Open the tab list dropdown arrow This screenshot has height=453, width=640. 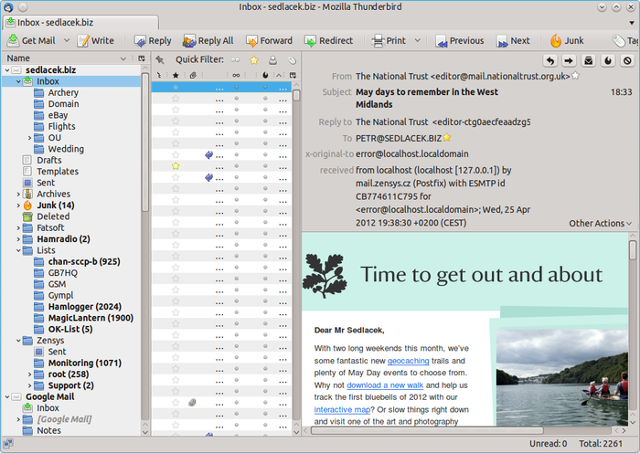coord(632,23)
